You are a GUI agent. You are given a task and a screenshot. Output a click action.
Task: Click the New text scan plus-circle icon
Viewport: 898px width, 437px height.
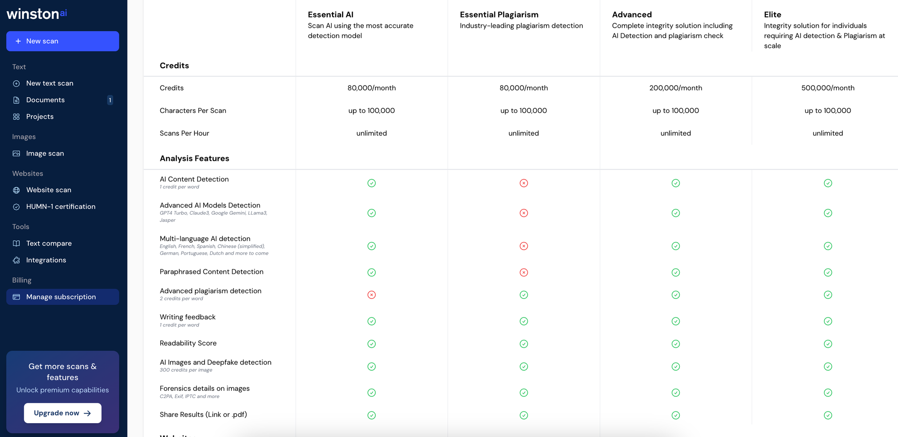16,83
